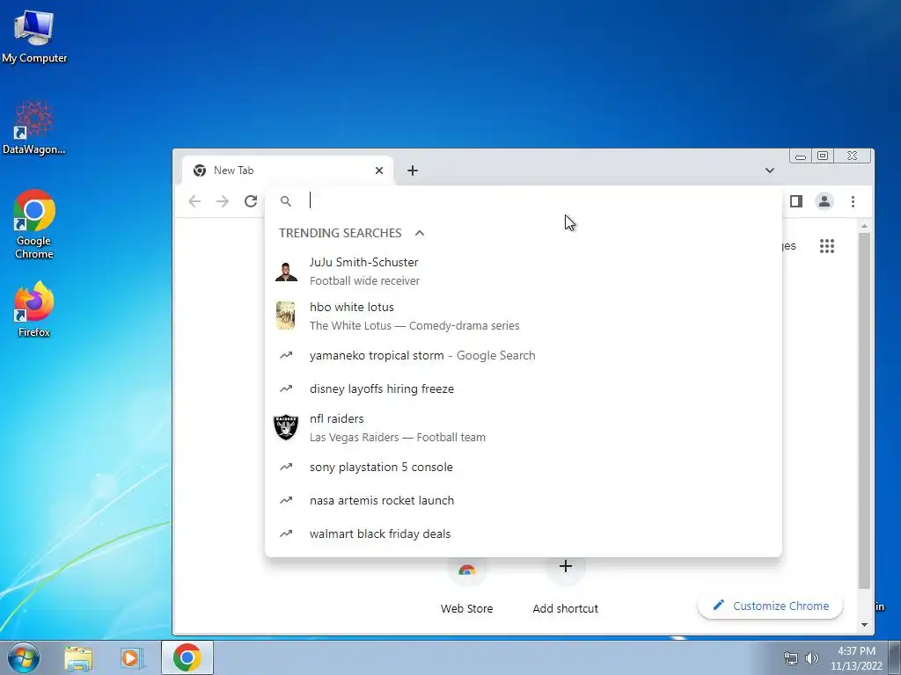This screenshot has width=901, height=675.
Task: Open Chrome's three-dot menu
Action: (853, 201)
